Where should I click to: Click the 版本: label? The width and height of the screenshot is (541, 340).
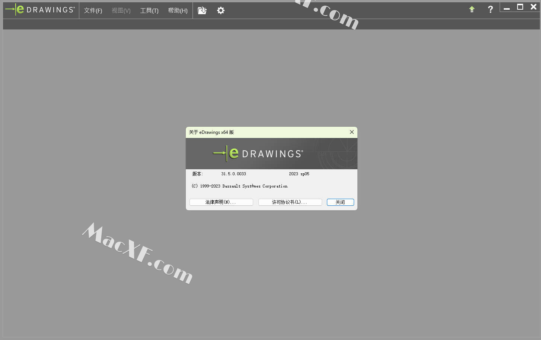click(197, 174)
